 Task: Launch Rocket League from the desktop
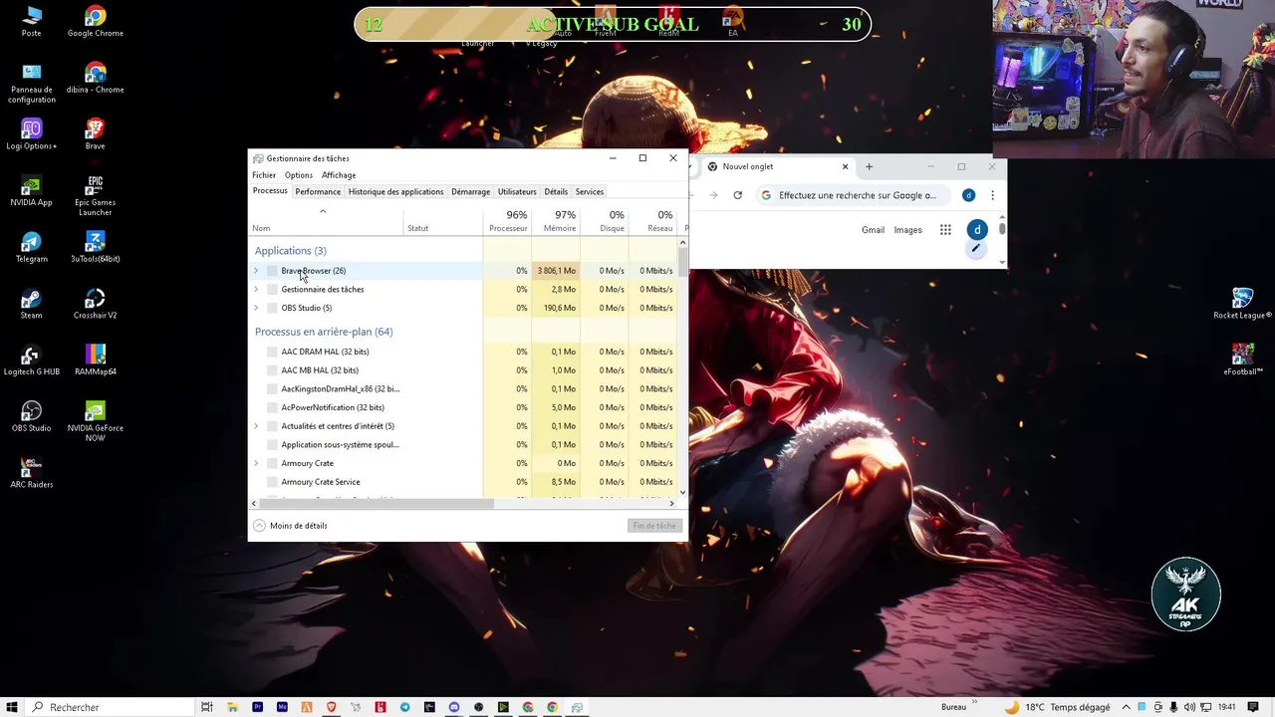click(x=1242, y=304)
